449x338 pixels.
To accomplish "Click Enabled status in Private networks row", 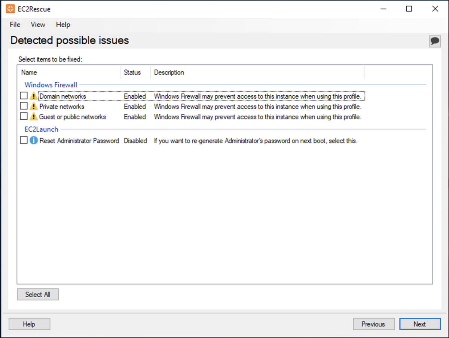I will click(135, 107).
